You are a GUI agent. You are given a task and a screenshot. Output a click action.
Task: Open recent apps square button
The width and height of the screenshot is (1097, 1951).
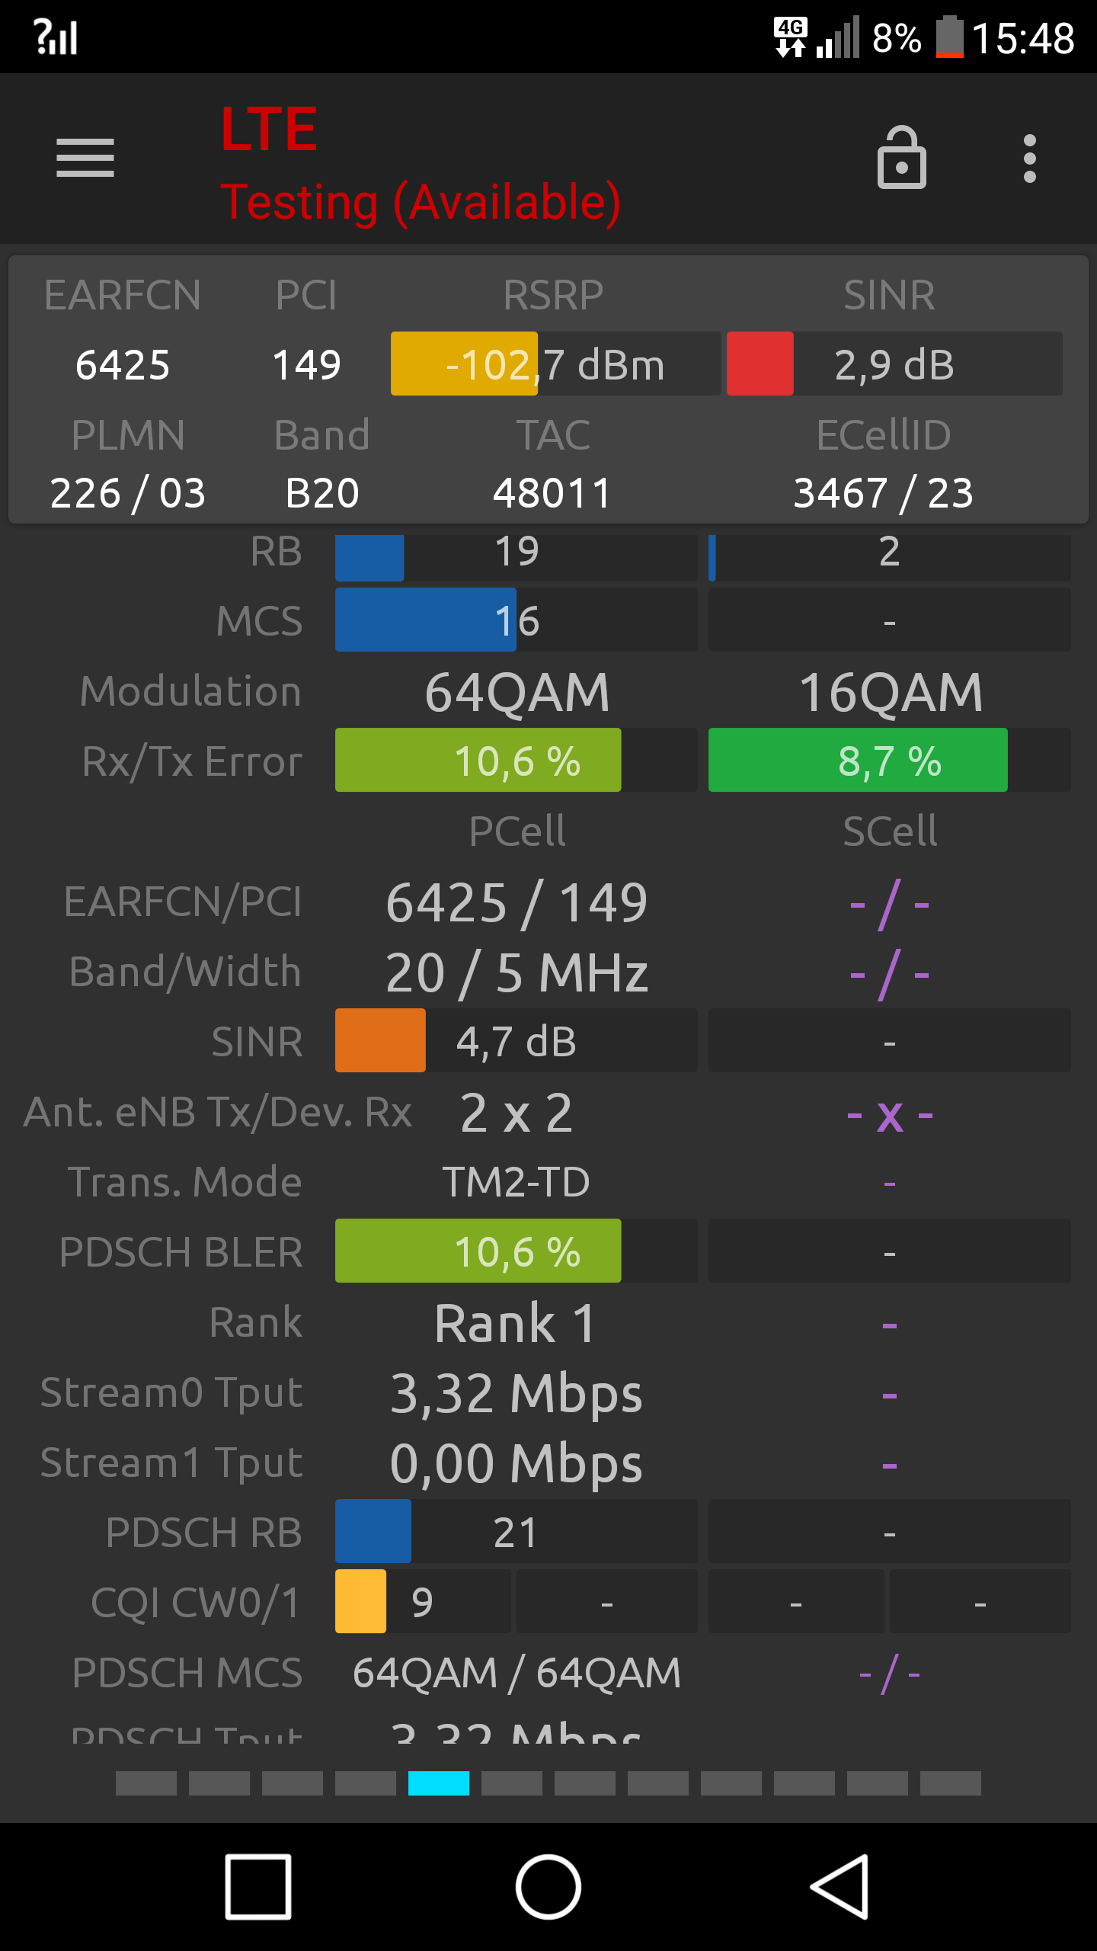coord(258,1887)
